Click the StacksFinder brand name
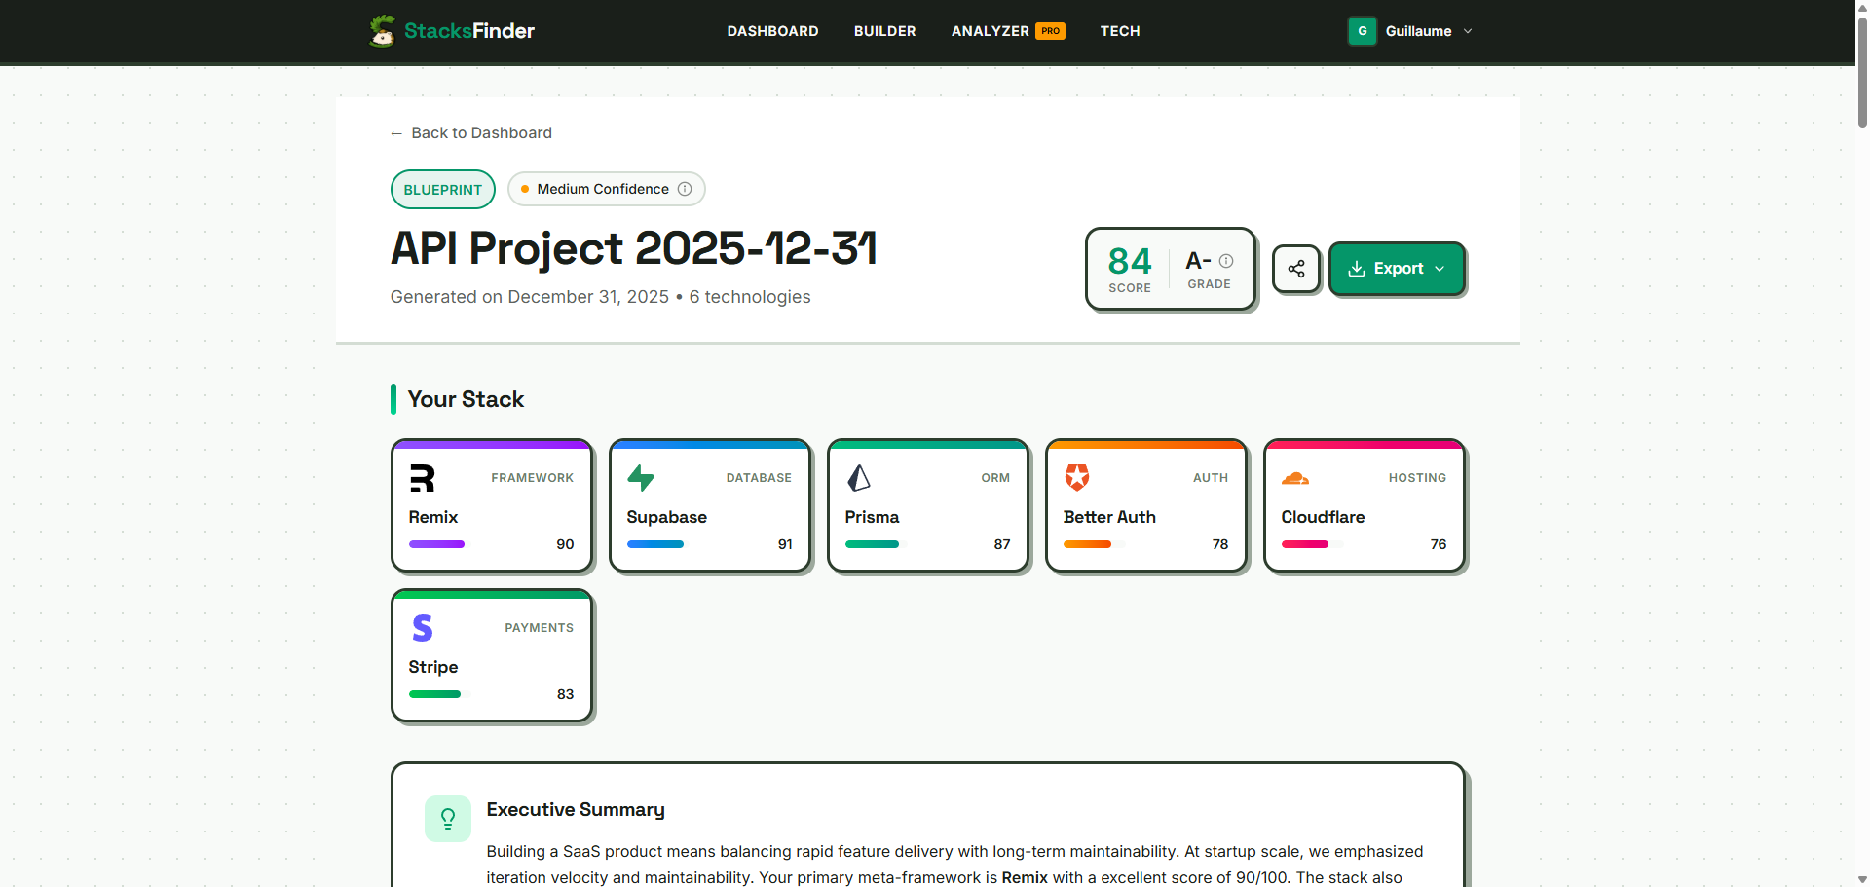Image resolution: width=1870 pixels, height=887 pixels. [469, 31]
